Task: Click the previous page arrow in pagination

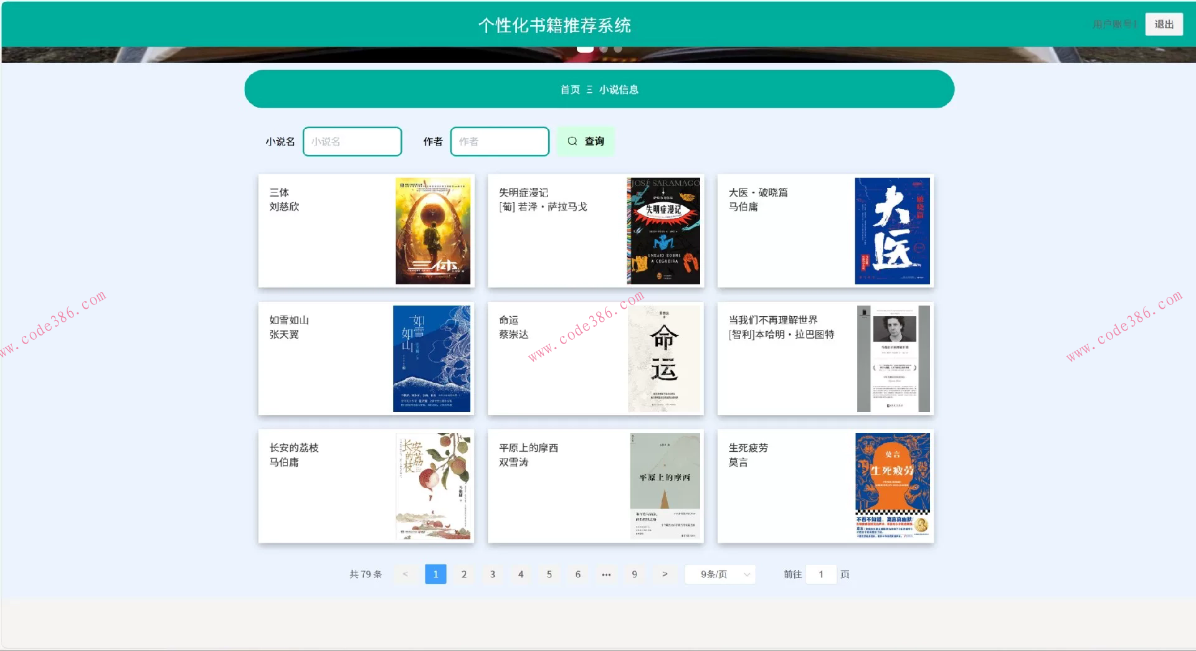Action: [407, 574]
